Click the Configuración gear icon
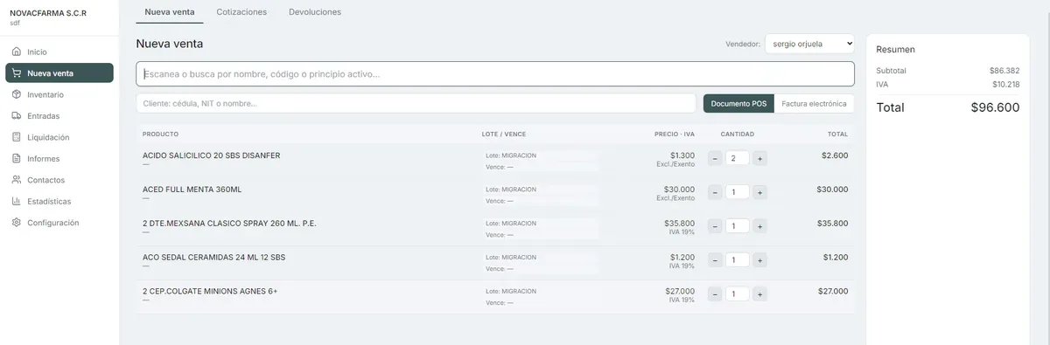The image size is (1050, 345). tap(17, 223)
